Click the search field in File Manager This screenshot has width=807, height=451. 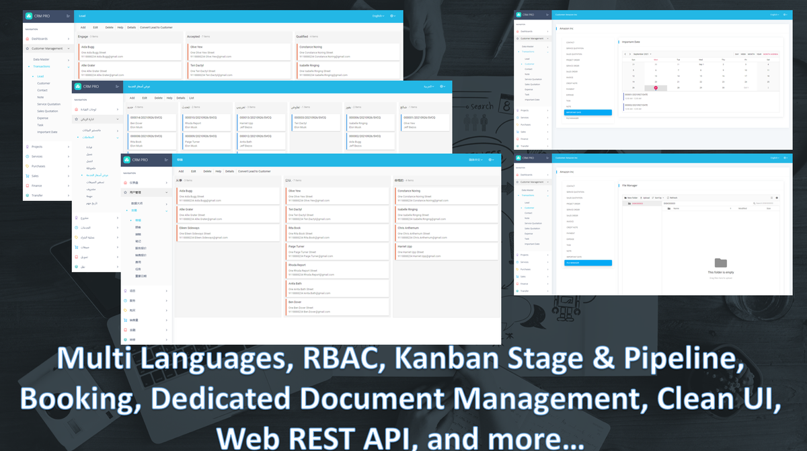(x=763, y=202)
